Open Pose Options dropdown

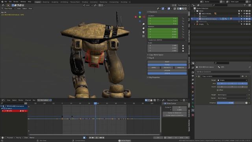pyautogui.click(x=183, y=5)
